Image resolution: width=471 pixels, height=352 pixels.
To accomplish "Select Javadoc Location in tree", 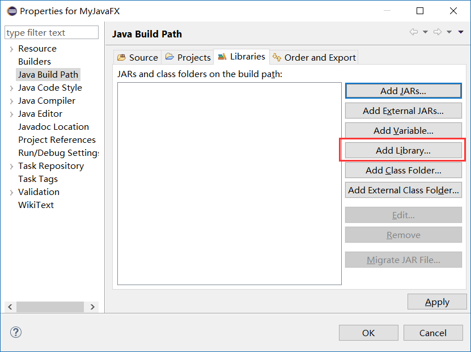I will [x=53, y=127].
